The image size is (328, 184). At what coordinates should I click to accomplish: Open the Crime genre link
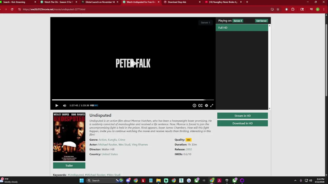[121, 140]
